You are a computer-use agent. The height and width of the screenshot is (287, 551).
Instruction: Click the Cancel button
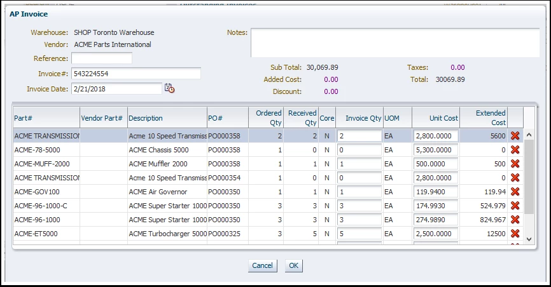coord(263,265)
